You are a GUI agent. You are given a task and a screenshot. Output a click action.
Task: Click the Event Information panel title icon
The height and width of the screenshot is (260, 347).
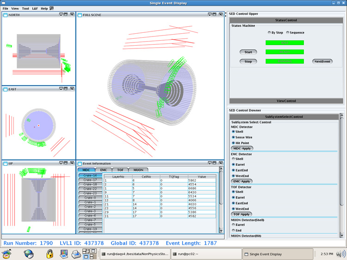pos(80,163)
